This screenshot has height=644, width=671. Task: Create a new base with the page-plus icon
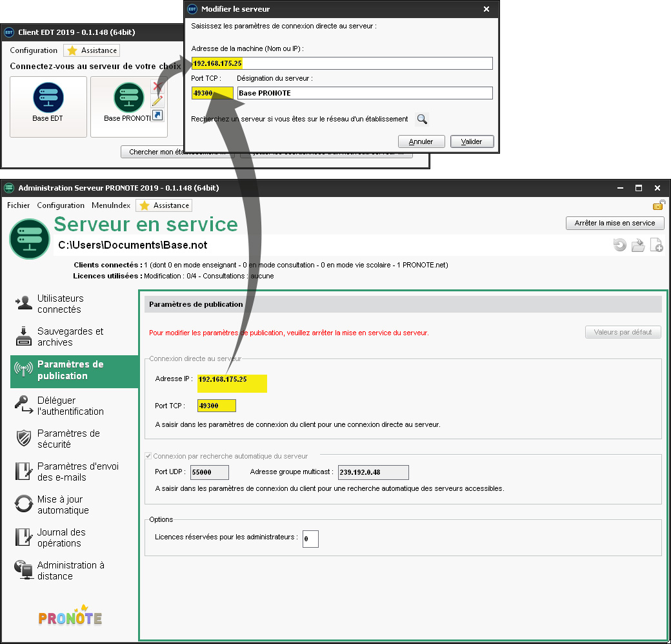point(656,245)
